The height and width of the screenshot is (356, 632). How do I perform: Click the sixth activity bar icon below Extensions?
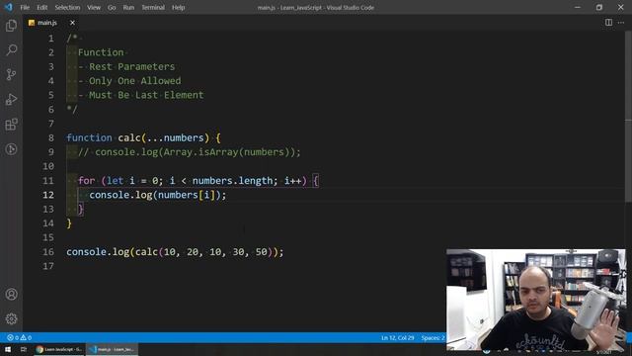11,149
